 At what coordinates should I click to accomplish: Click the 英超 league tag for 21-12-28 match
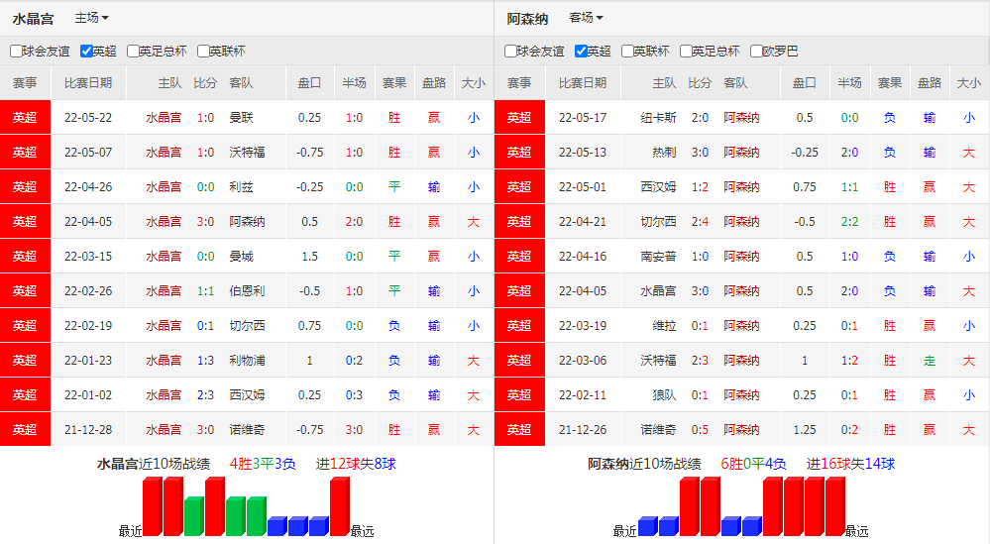click(25, 429)
